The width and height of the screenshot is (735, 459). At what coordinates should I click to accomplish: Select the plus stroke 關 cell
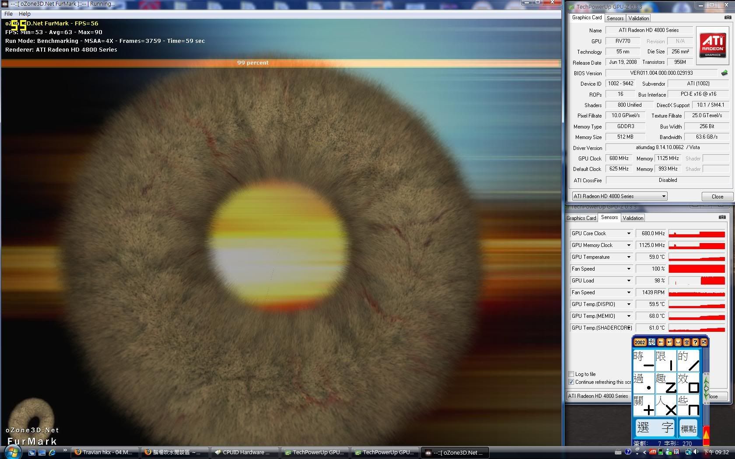[x=644, y=405]
